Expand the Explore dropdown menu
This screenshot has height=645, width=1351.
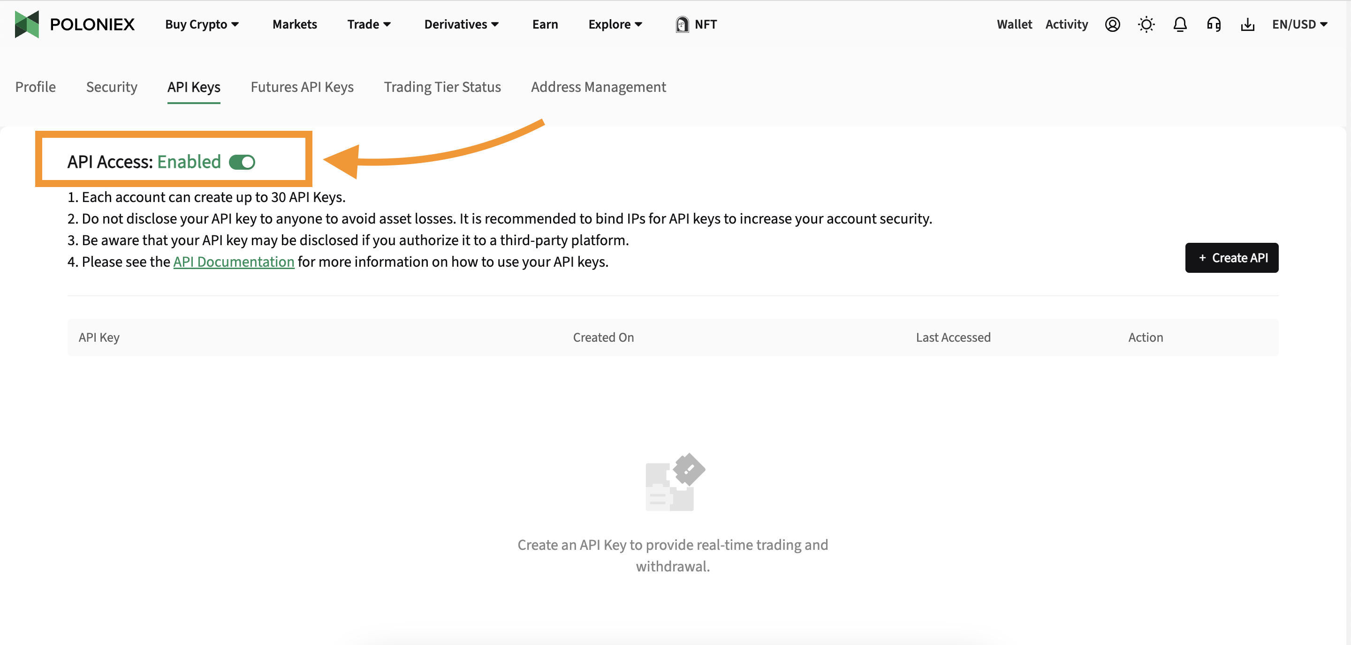615,24
